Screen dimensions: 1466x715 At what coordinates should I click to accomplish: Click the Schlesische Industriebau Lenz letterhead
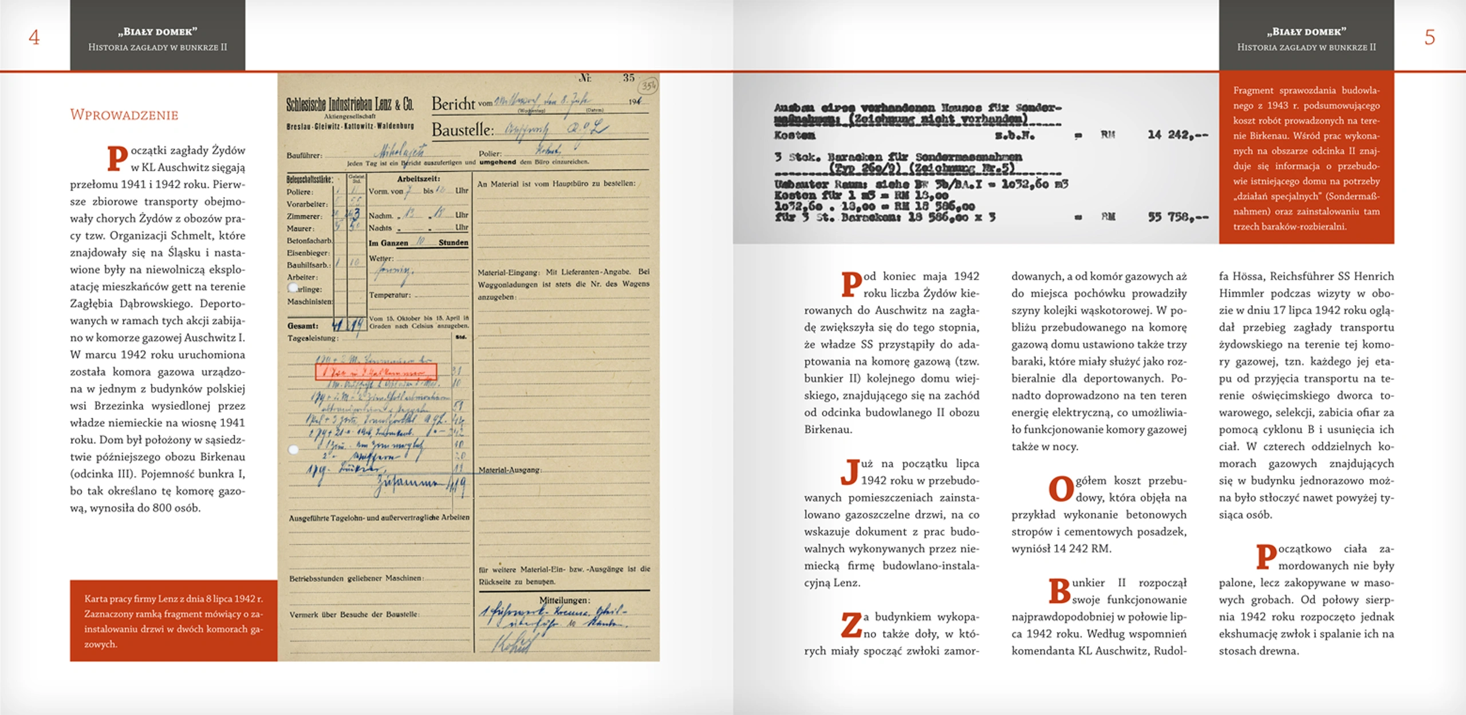click(350, 105)
